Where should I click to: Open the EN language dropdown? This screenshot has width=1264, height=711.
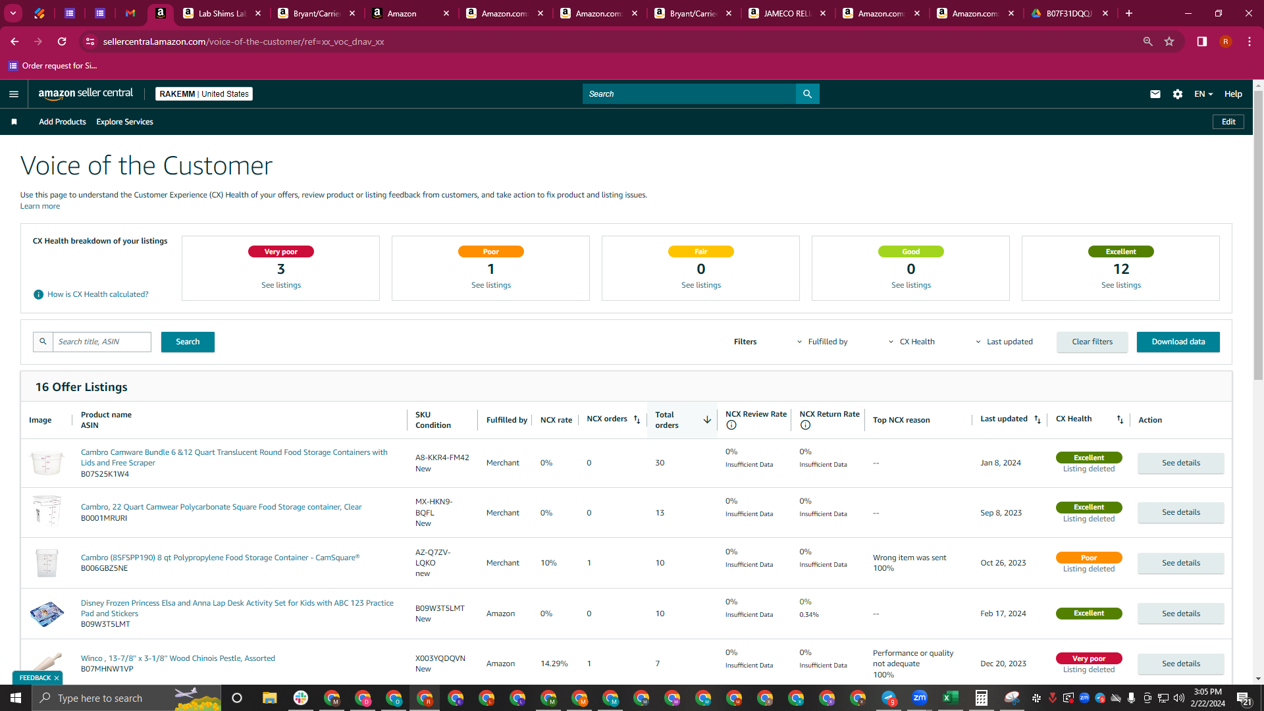pyautogui.click(x=1203, y=94)
